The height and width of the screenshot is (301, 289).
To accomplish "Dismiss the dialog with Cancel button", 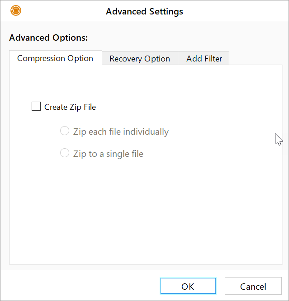I will 253,286.
